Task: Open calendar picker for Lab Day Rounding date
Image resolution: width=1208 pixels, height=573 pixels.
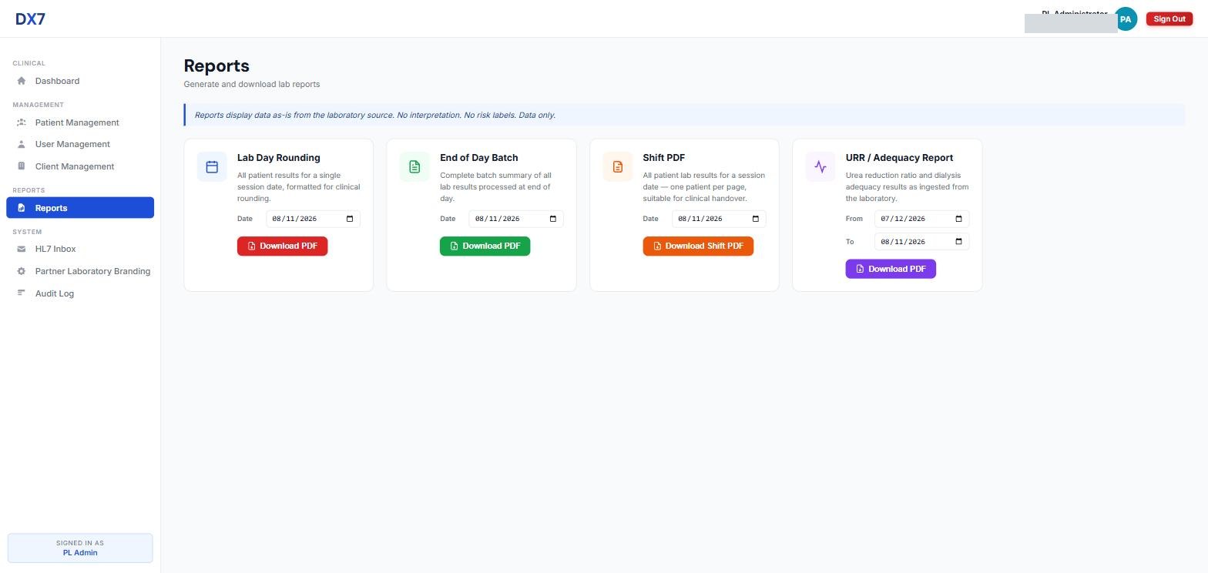Action: (350, 219)
